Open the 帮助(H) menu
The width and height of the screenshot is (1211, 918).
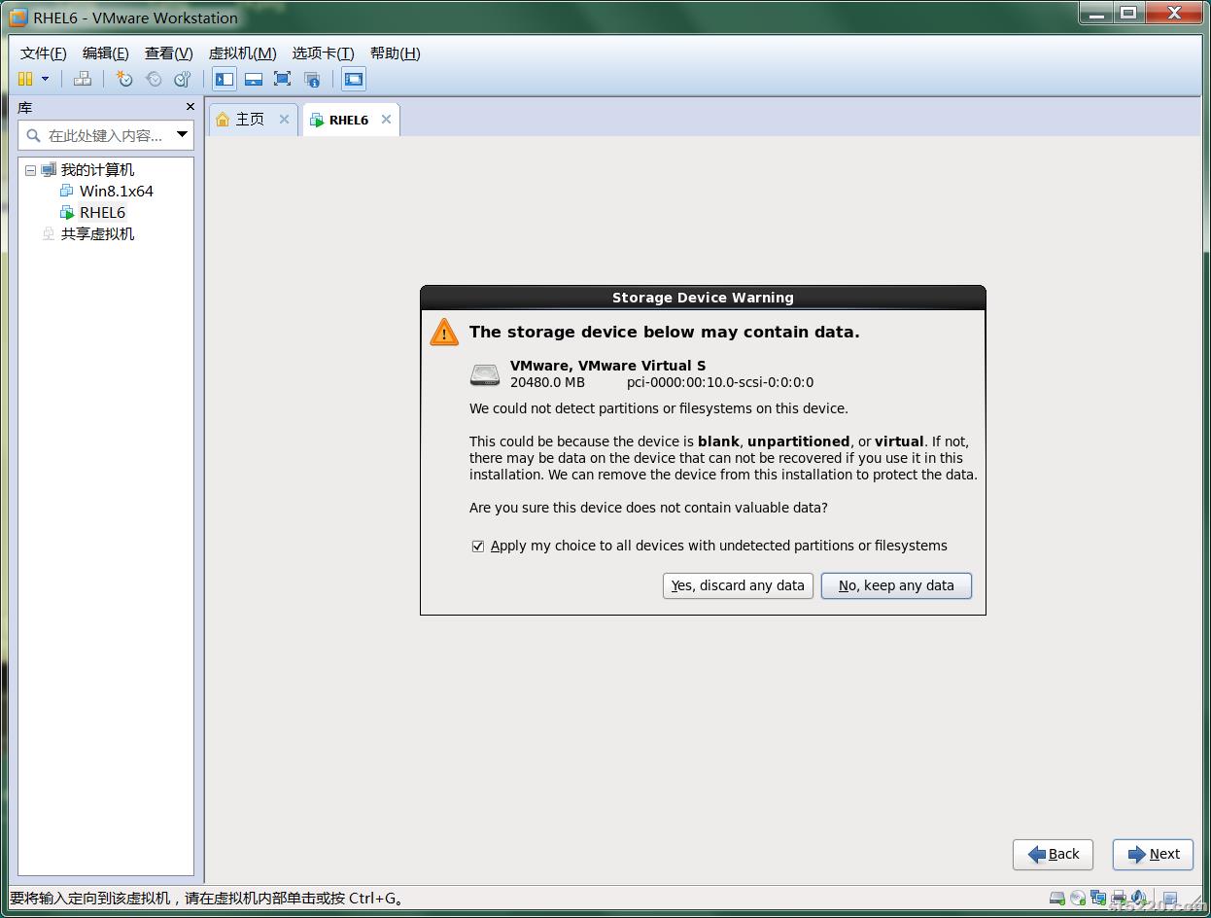tap(396, 53)
